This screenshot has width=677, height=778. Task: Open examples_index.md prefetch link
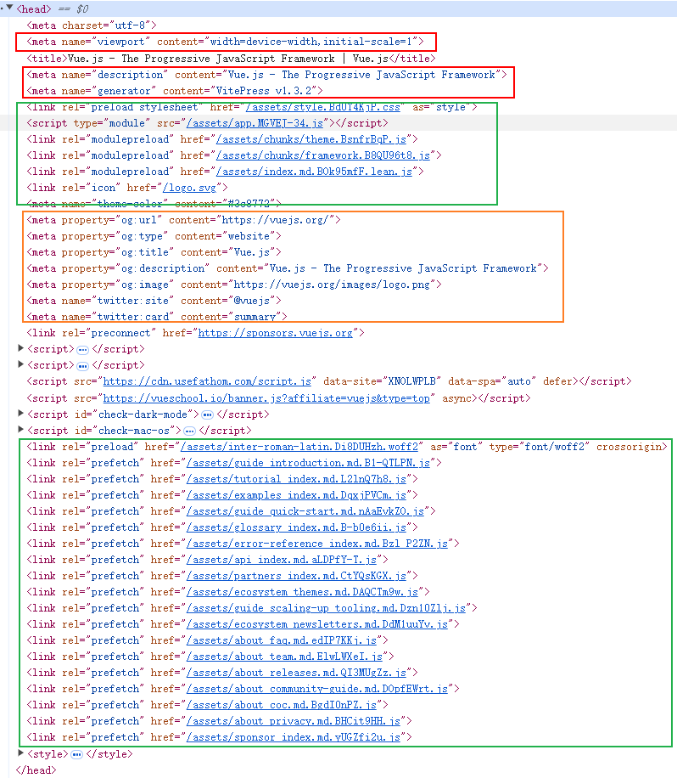click(296, 495)
